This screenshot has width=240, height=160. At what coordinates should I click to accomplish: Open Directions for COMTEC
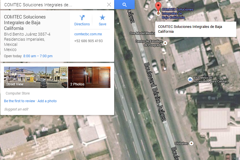(x=82, y=20)
